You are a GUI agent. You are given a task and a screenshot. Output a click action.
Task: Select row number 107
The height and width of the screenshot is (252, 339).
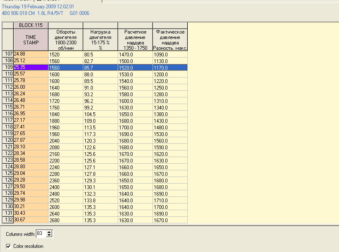pyautogui.click(x=8, y=54)
